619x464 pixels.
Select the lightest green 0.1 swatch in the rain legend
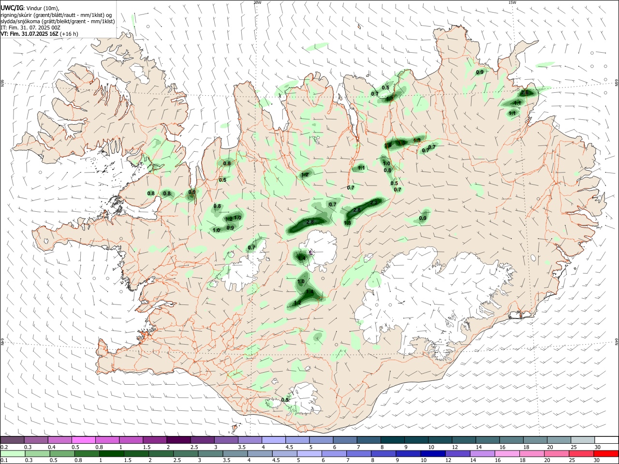click(x=13, y=453)
